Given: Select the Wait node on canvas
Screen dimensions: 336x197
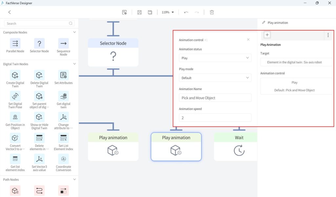Looking at the screenshot, I should coord(236,147).
